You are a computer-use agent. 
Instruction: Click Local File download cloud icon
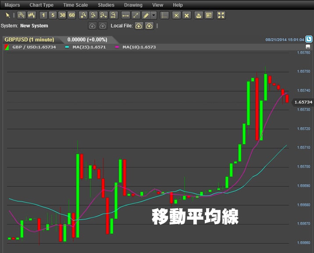[139, 26]
